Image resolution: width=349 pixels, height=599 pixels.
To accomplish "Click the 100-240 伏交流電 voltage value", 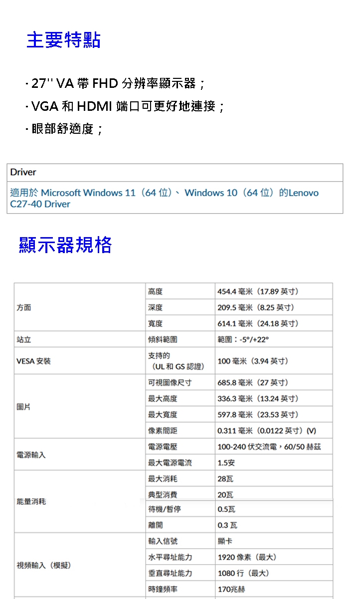I will pyautogui.click(x=269, y=447).
